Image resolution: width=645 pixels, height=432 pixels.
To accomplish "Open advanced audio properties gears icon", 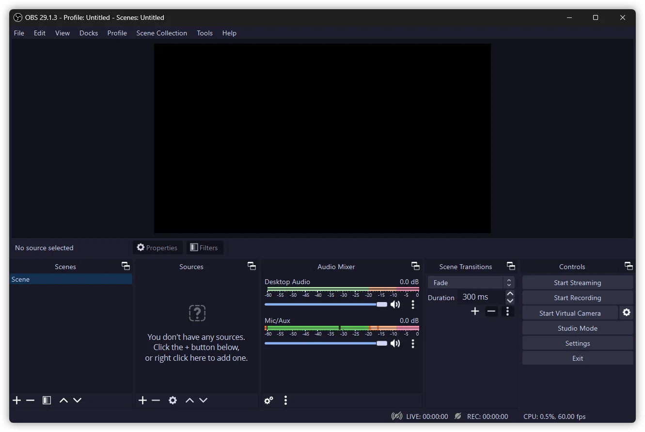I will [268, 400].
